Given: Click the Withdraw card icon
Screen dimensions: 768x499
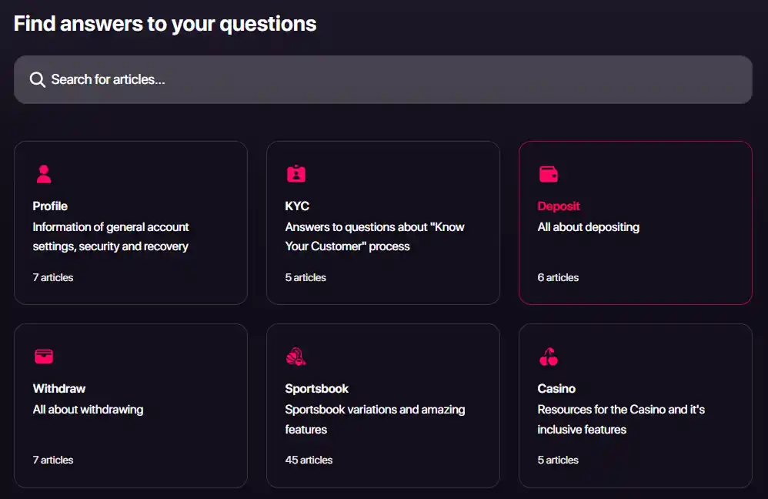Looking at the screenshot, I should click(x=44, y=357).
